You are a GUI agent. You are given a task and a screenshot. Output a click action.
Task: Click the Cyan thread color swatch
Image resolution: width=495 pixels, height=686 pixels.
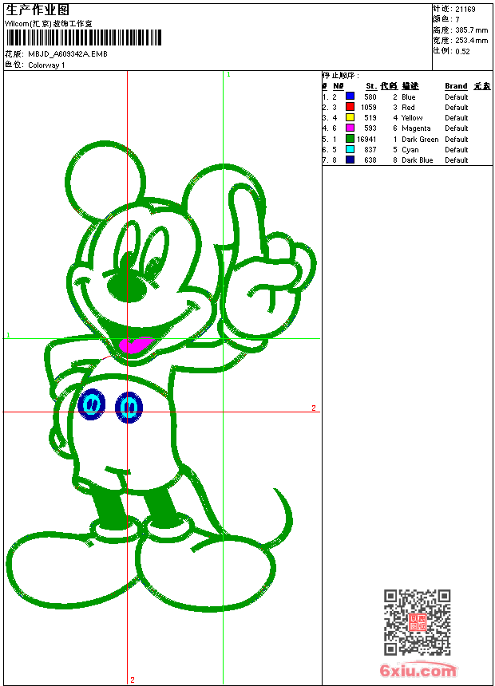coord(350,149)
